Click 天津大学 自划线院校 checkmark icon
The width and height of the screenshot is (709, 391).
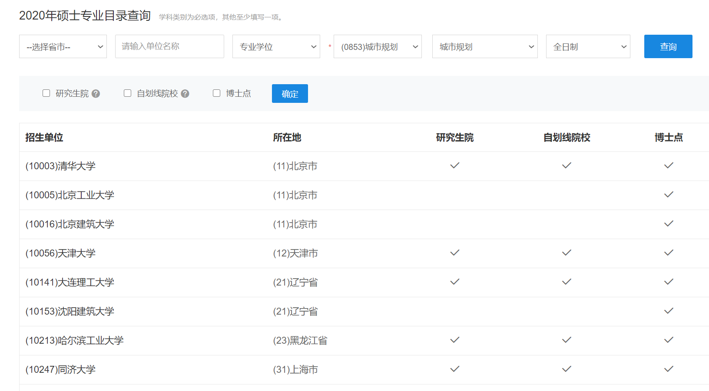pyautogui.click(x=567, y=253)
